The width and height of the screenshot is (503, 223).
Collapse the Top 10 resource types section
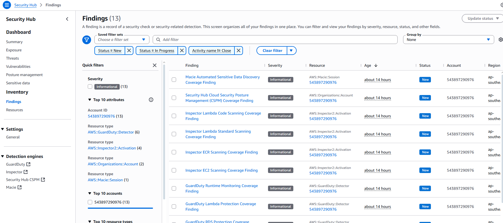(90, 221)
